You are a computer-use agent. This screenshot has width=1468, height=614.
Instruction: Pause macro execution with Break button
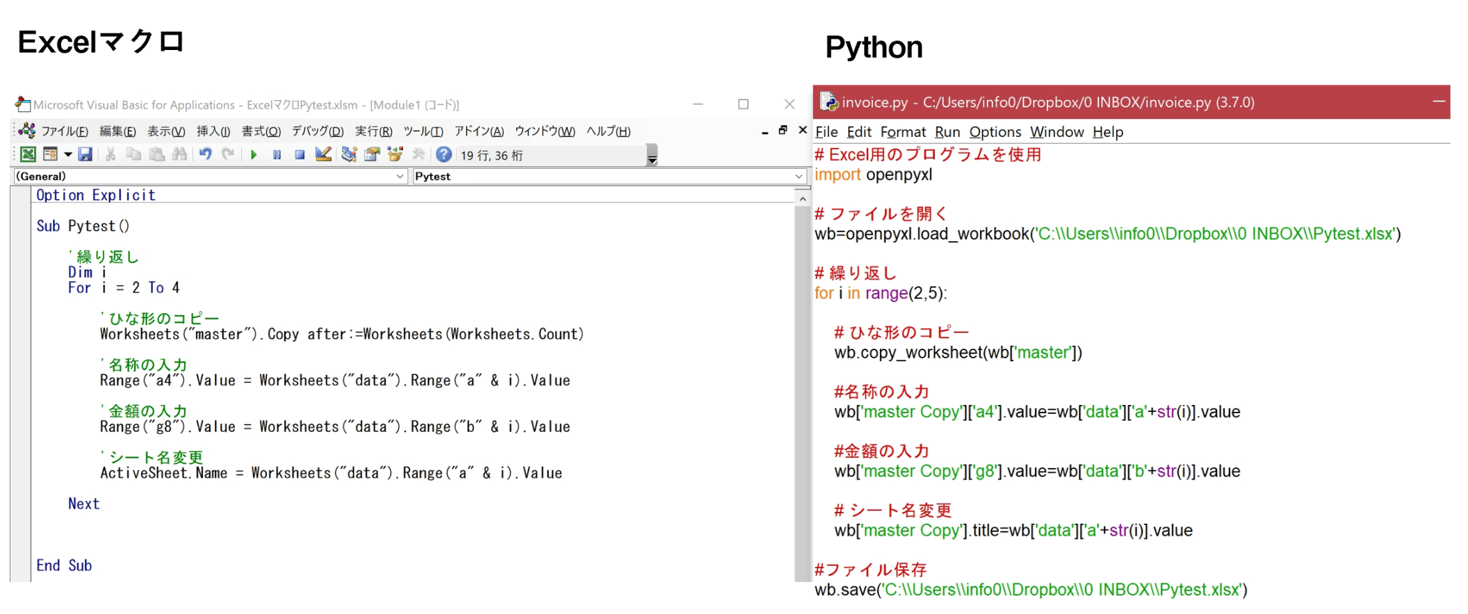click(277, 155)
